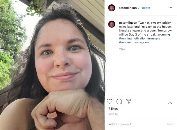
Task: Click pstomlinson username in caption
Action: click(128, 23)
